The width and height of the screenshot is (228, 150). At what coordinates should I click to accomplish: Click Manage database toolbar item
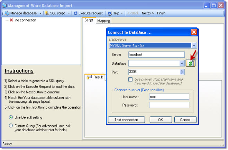click(23, 13)
